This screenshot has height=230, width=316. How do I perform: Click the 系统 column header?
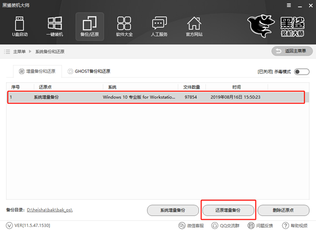click(112, 87)
